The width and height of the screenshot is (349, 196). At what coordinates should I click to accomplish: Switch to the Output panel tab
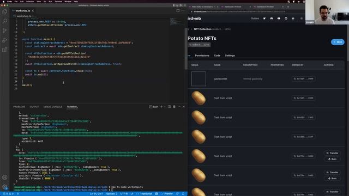tap(34, 107)
